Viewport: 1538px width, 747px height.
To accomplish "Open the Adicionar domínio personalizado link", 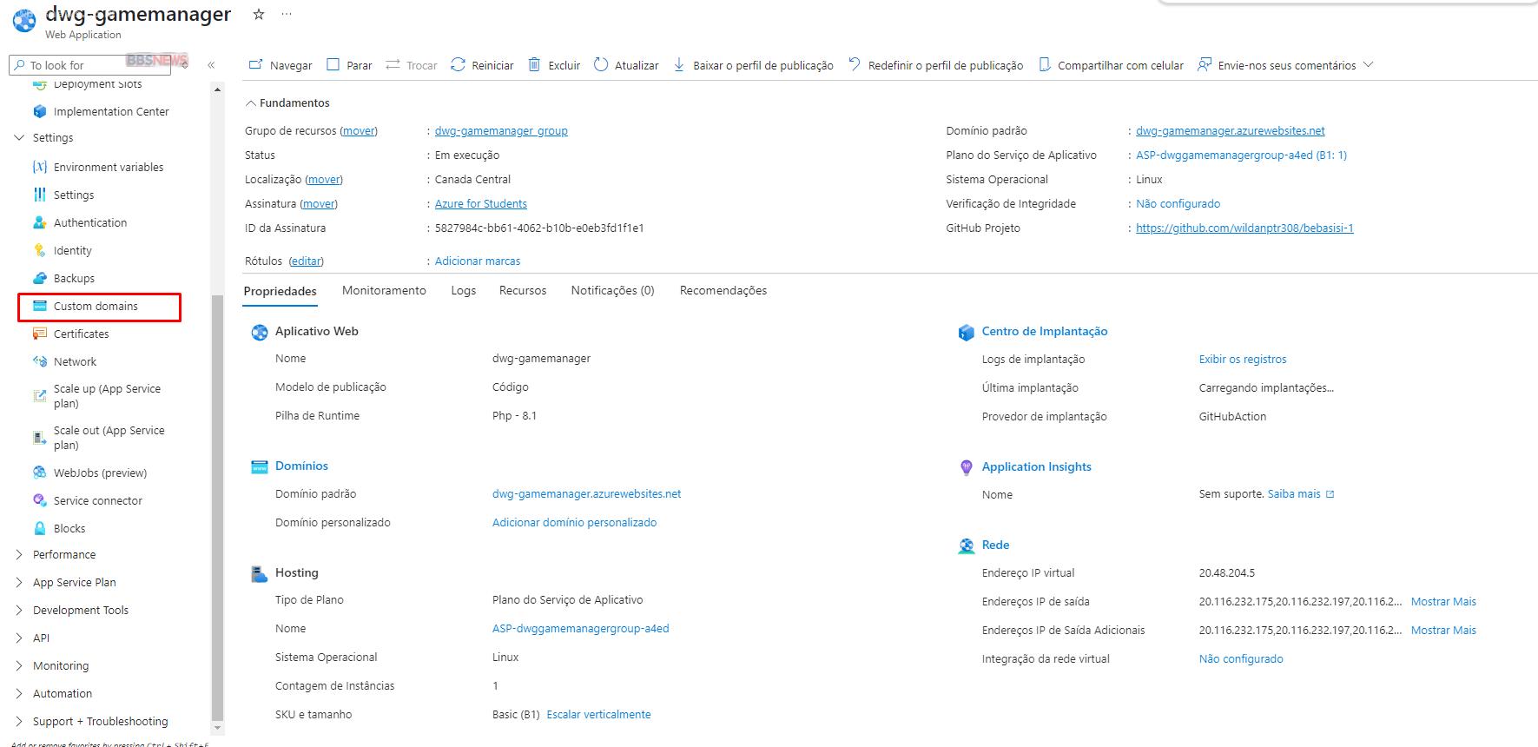I will coord(574,523).
